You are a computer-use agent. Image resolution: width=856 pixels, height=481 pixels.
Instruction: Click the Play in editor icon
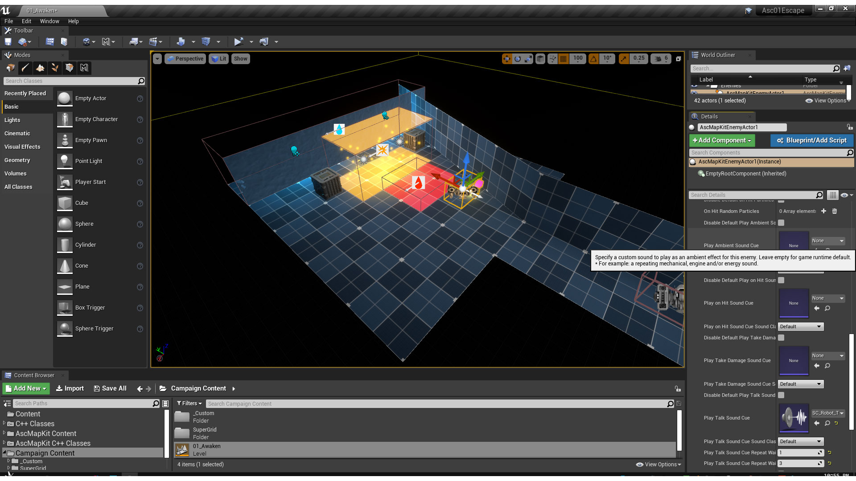[239, 41]
